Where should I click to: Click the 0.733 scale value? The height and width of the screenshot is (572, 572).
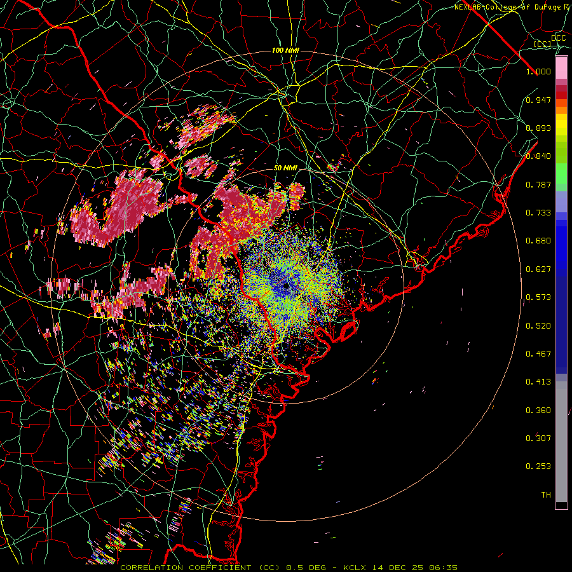pos(538,213)
